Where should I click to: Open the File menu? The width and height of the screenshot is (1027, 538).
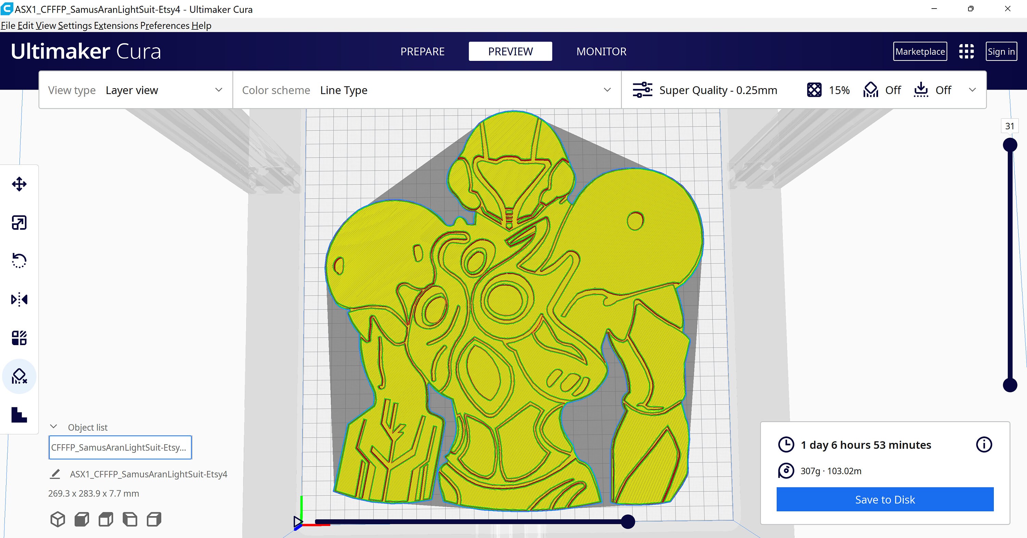coord(8,26)
